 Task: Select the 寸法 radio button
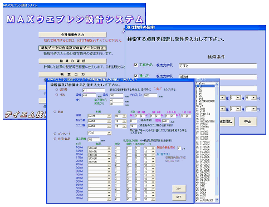pos(57,95)
